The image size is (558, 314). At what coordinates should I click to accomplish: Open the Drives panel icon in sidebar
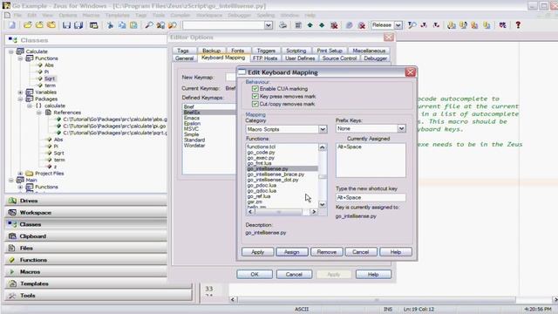click(12, 201)
